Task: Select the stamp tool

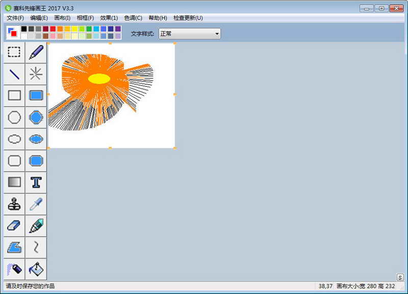Action: tap(14, 204)
